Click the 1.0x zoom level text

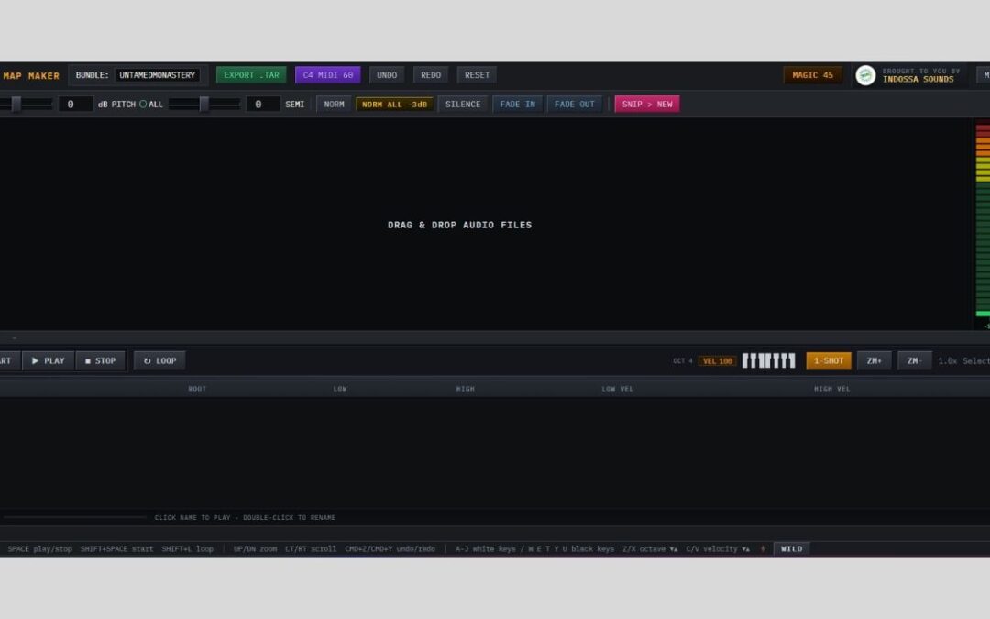pyautogui.click(x=948, y=360)
